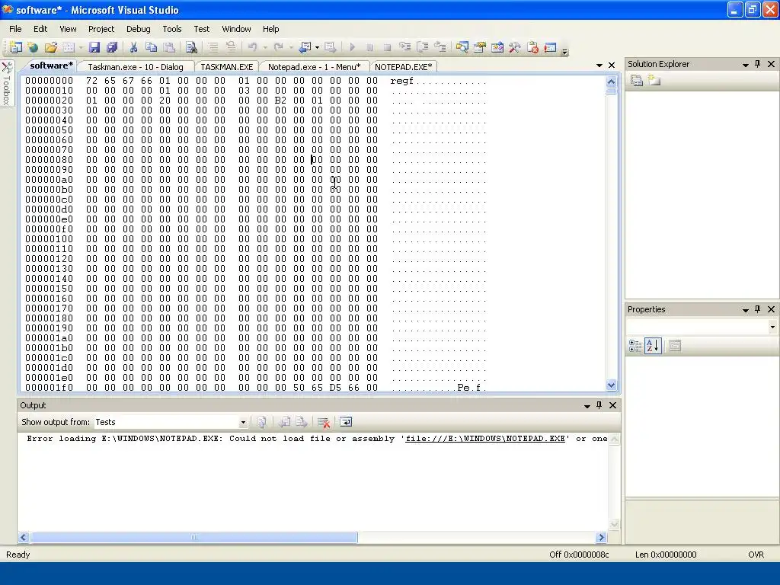780x585 pixels.
Task: Toggle auto-hide pin on Properties panel
Action: 758,309
